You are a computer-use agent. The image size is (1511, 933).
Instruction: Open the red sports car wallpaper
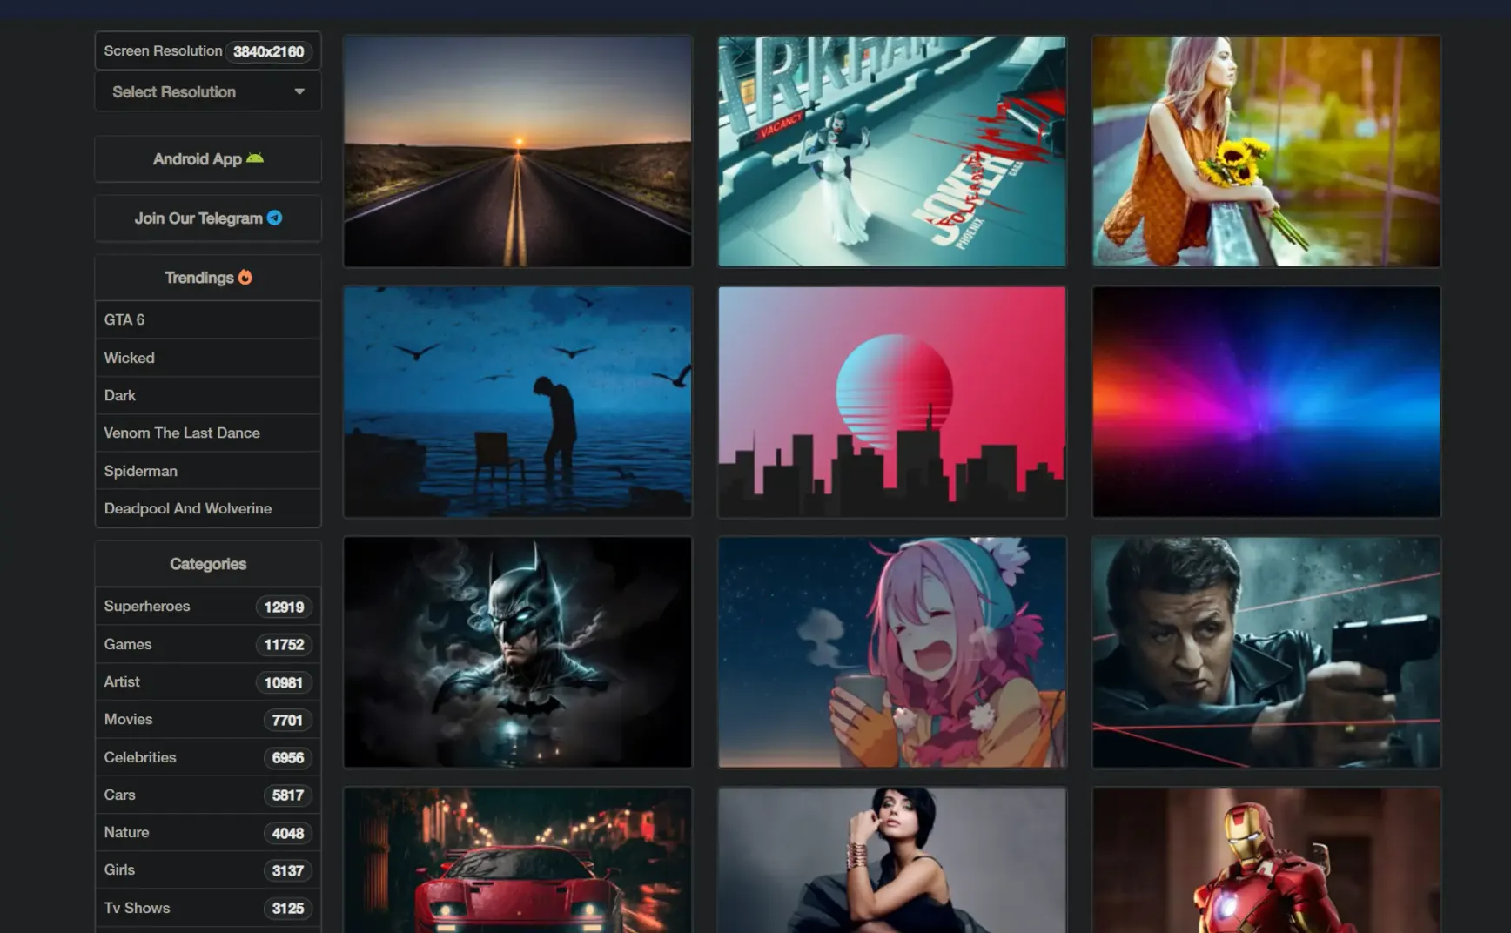pos(518,860)
